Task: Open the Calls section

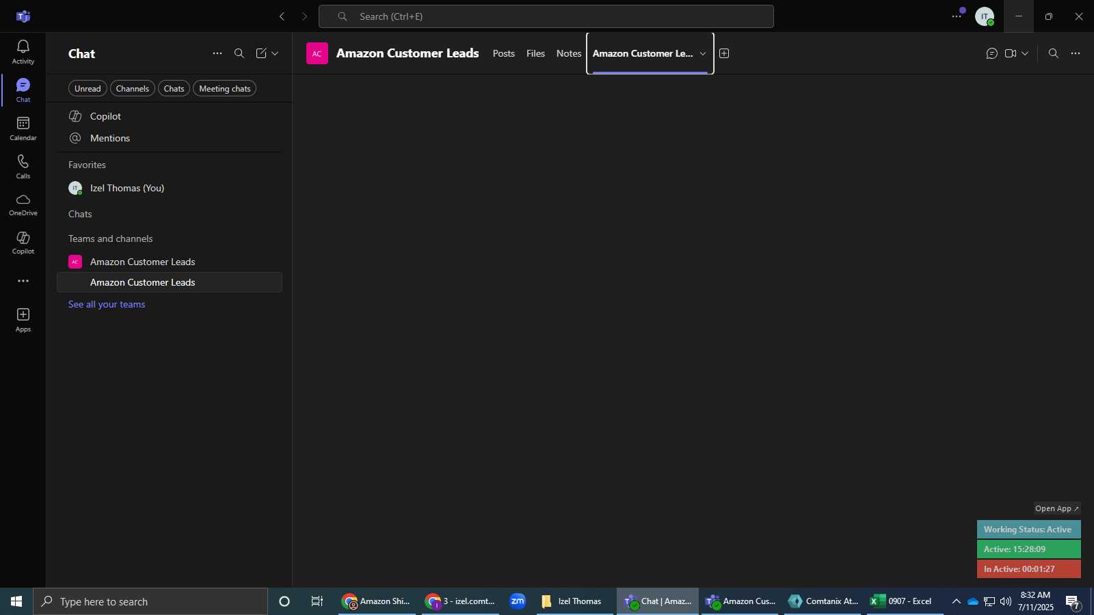Action: tap(23, 167)
